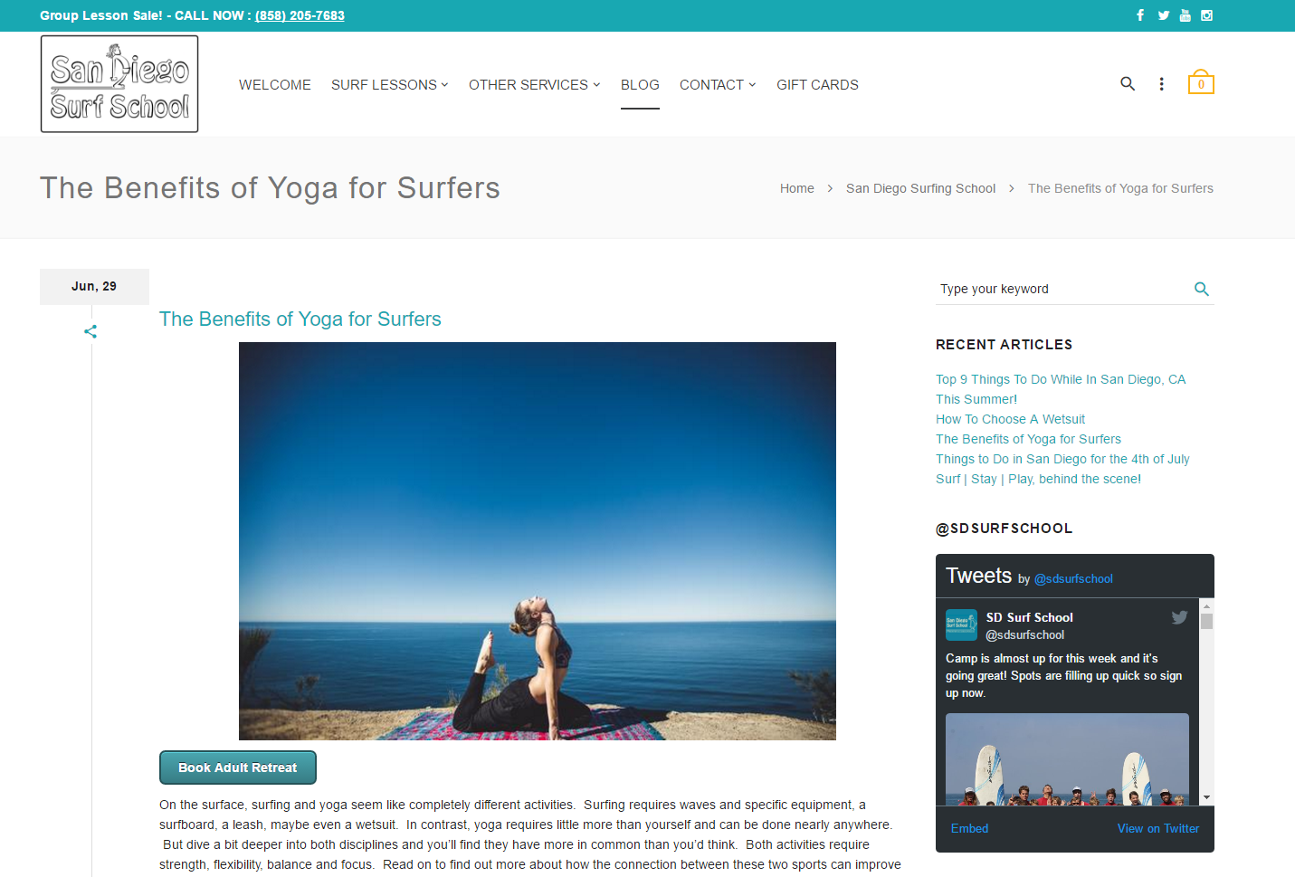Click the share icon under the date
This screenshot has width=1295, height=877.
coord(90,332)
